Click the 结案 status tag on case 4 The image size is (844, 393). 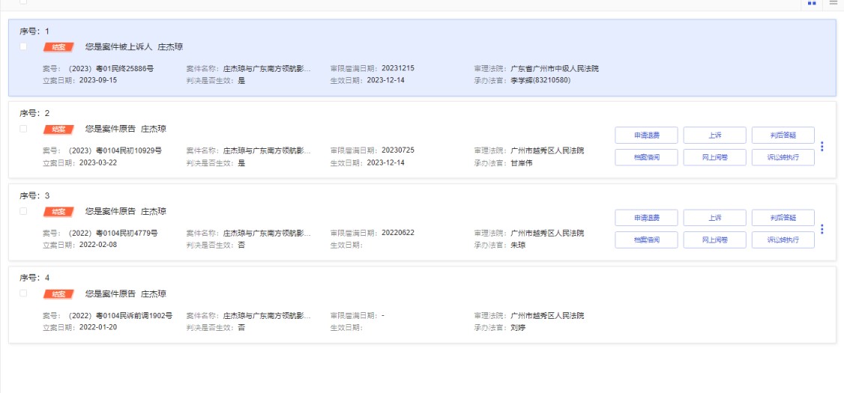coord(58,294)
